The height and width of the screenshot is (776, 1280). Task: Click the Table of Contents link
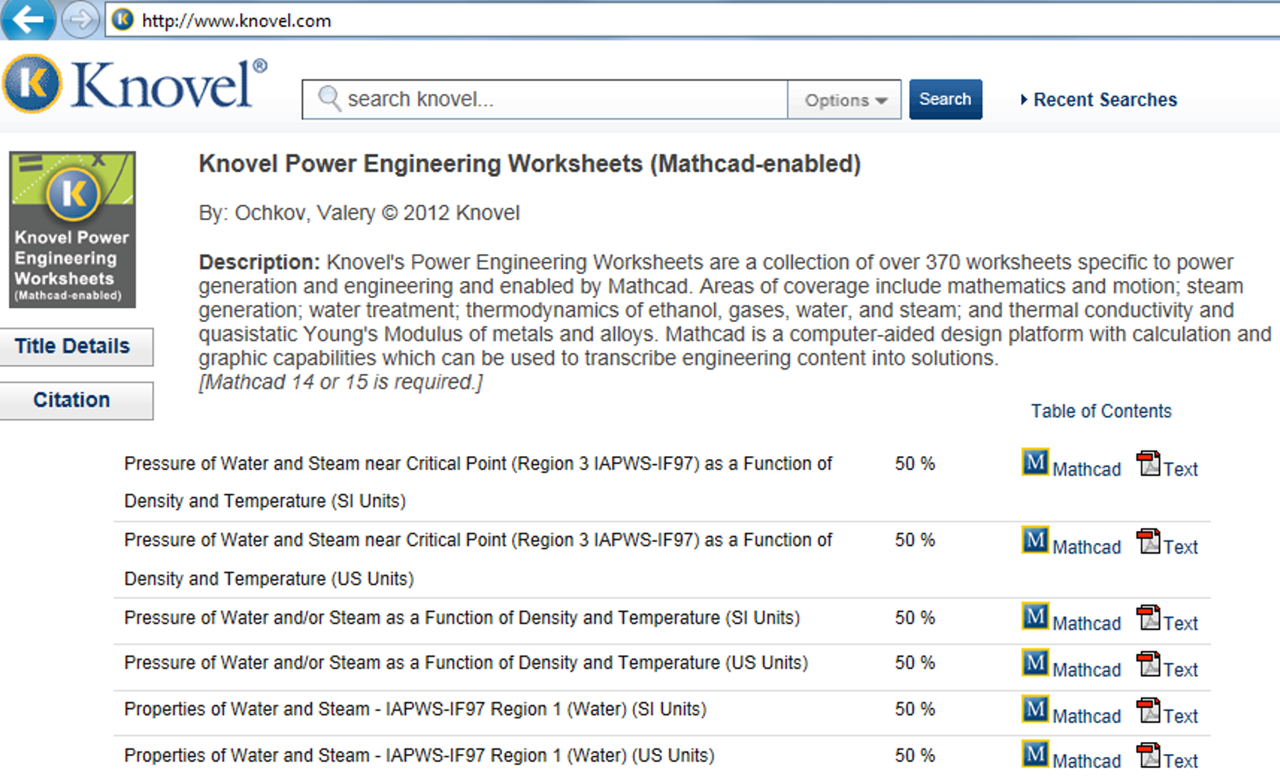pos(1101,411)
